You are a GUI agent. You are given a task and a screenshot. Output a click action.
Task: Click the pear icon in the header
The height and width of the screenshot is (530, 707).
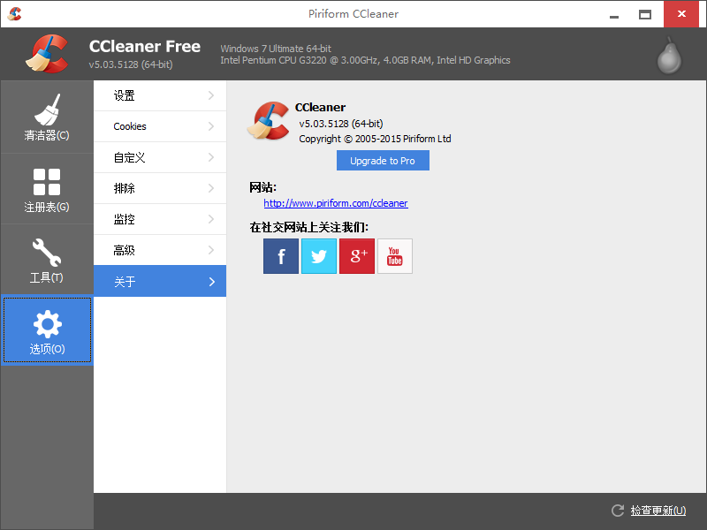coord(669,56)
